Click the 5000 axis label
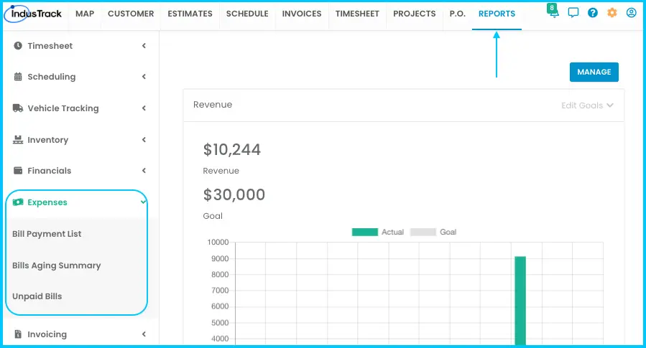Viewport: 646px width, 348px height. (x=220, y=323)
